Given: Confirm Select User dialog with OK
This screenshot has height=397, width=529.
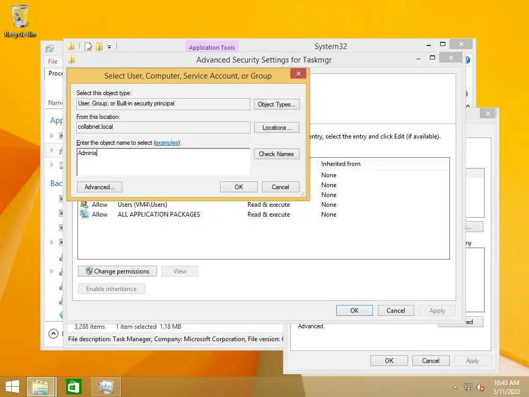Looking at the screenshot, I should 239,187.
